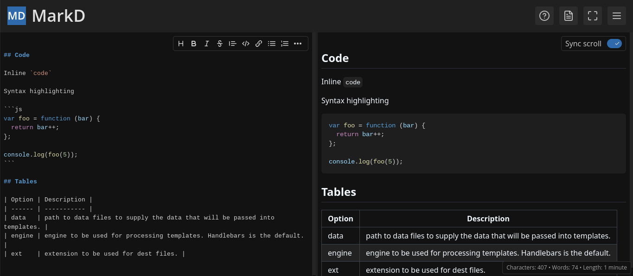
Task: Click the document file icon in header
Action: click(569, 16)
